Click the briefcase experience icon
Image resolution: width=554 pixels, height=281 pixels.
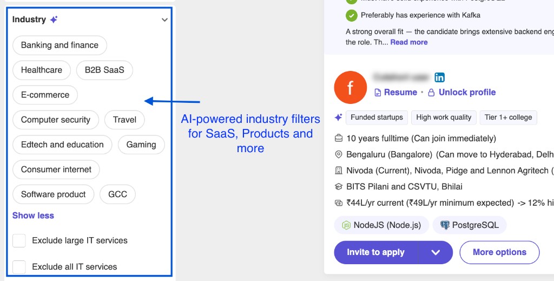click(339, 139)
